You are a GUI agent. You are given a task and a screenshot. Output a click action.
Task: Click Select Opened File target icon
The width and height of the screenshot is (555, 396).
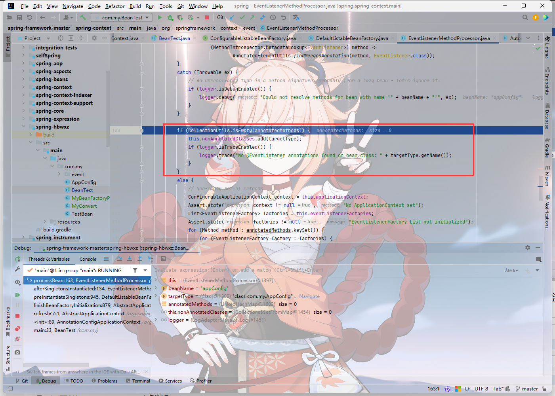click(61, 38)
